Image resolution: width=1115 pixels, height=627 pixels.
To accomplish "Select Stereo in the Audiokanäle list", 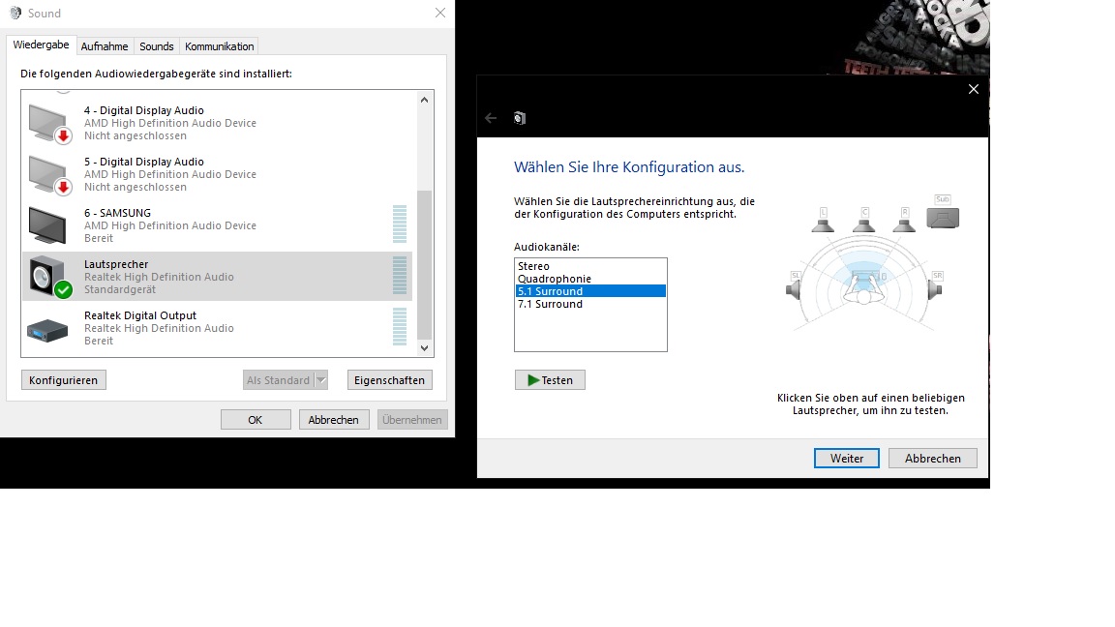I will click(x=590, y=266).
